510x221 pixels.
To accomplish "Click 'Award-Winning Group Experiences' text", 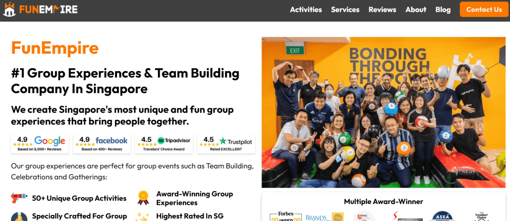I will pyautogui.click(x=195, y=198).
